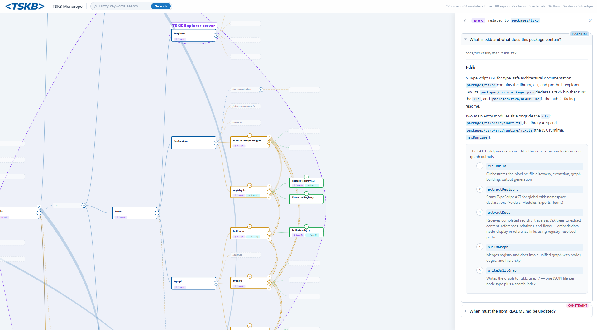Toggle eye icon on module-morphology.ts
Viewport: 597px width, 330px height.
click(269, 142)
